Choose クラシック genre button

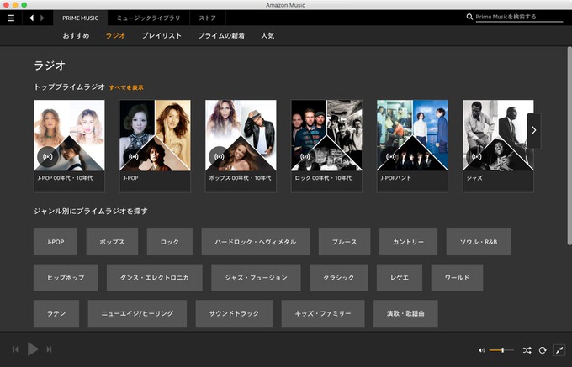[x=338, y=277]
